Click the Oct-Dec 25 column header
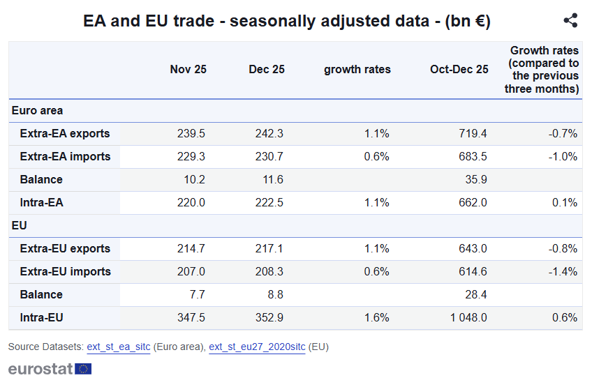592x387 pixels. coord(459,70)
